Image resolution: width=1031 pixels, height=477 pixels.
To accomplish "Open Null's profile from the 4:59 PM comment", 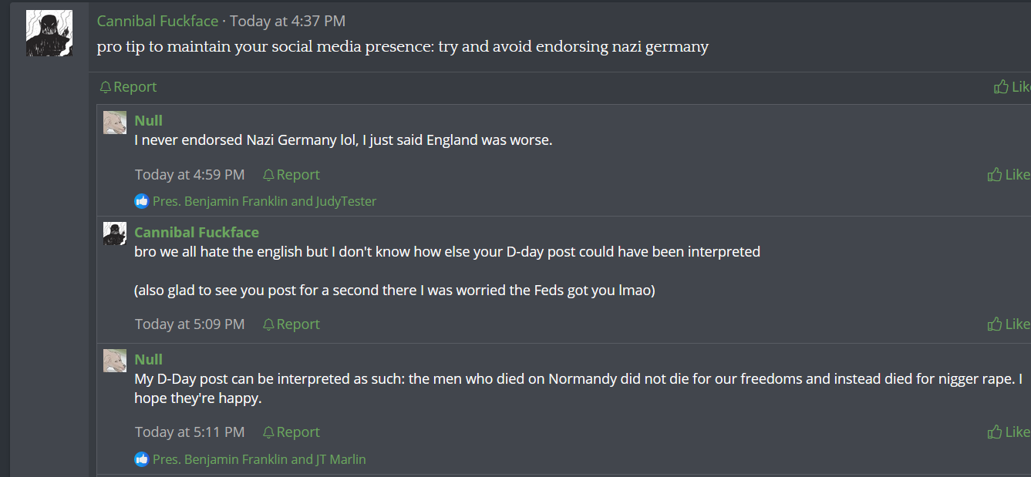I will click(148, 120).
